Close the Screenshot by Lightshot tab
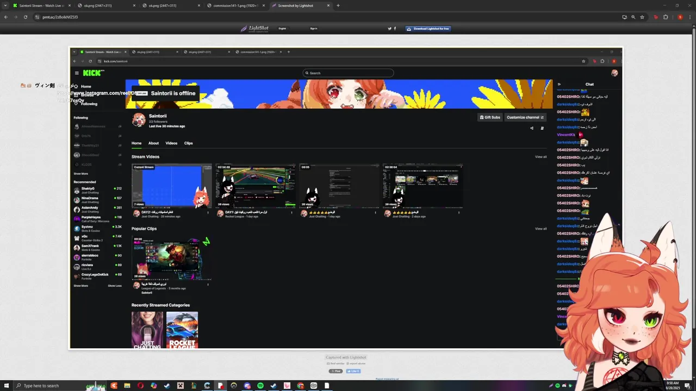This screenshot has width=696, height=391. (x=328, y=5)
